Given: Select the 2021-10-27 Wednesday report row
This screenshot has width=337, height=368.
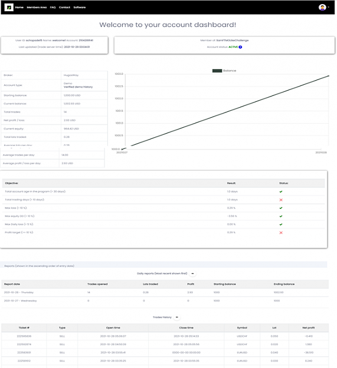Looking at the screenshot, I should click(165, 301).
